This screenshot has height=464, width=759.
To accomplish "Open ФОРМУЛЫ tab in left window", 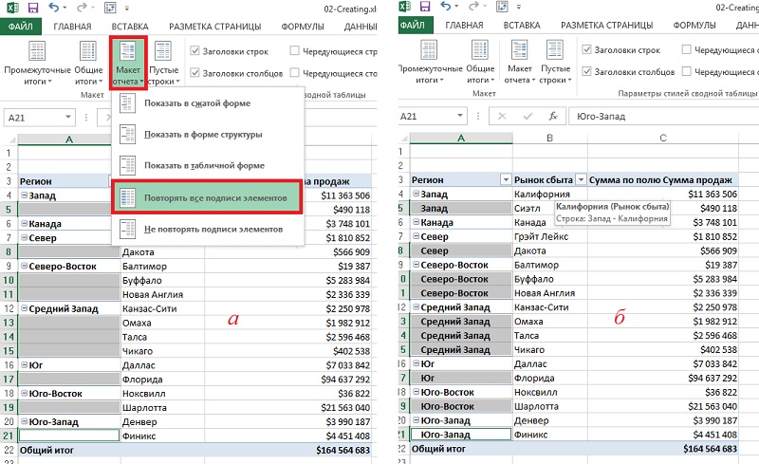I will point(303,27).
